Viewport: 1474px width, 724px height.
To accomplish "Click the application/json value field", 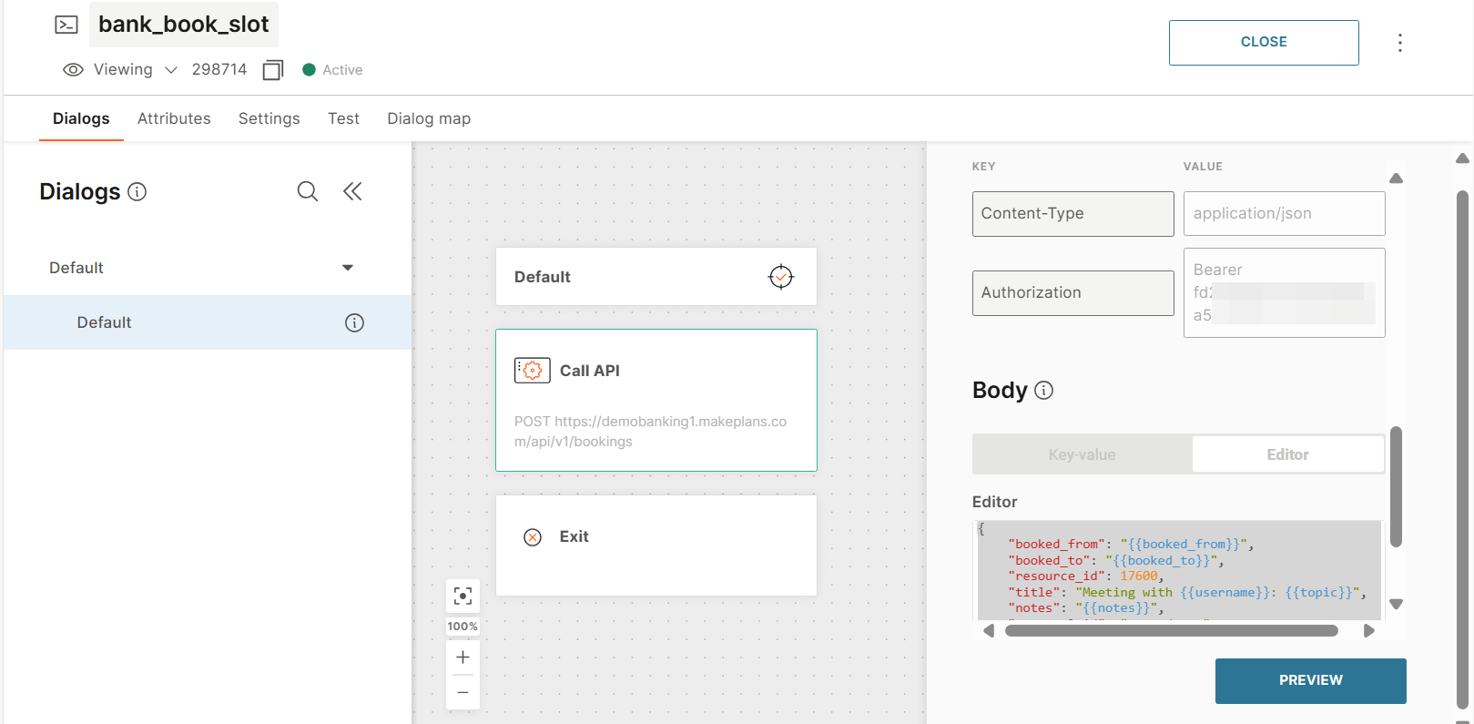I will coord(1284,214).
